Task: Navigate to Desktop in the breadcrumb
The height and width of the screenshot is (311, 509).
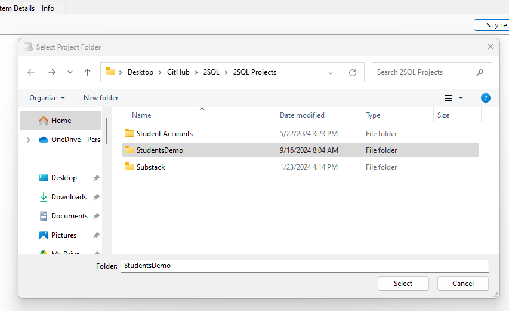Action: [x=140, y=72]
